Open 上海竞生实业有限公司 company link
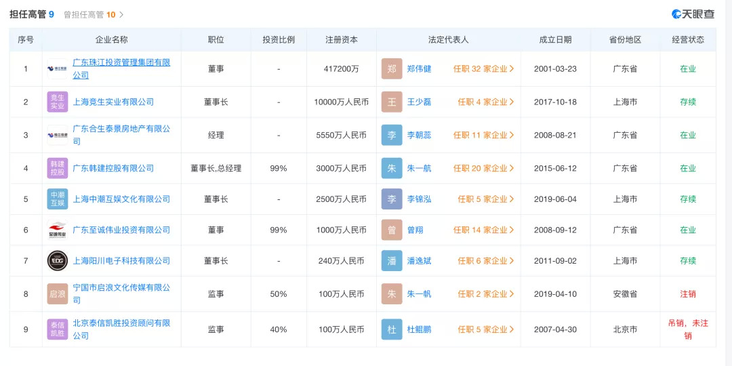This screenshot has width=732, height=366. [113, 102]
